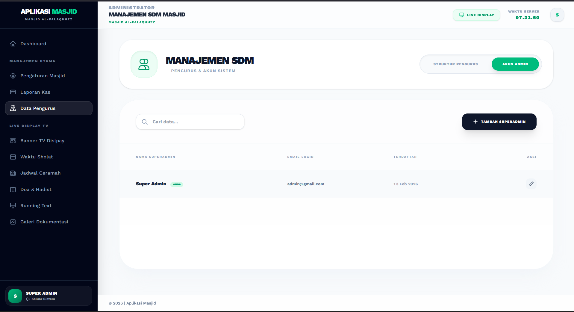This screenshot has width=574, height=312.
Task: Click the Banner TV Dislpay layout icon
Action: 13,141
